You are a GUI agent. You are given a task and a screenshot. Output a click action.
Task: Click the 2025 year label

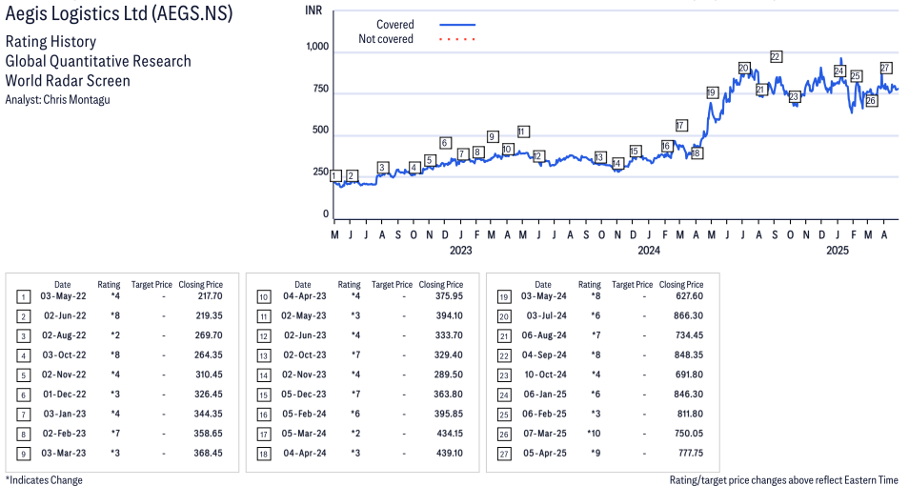pos(838,250)
